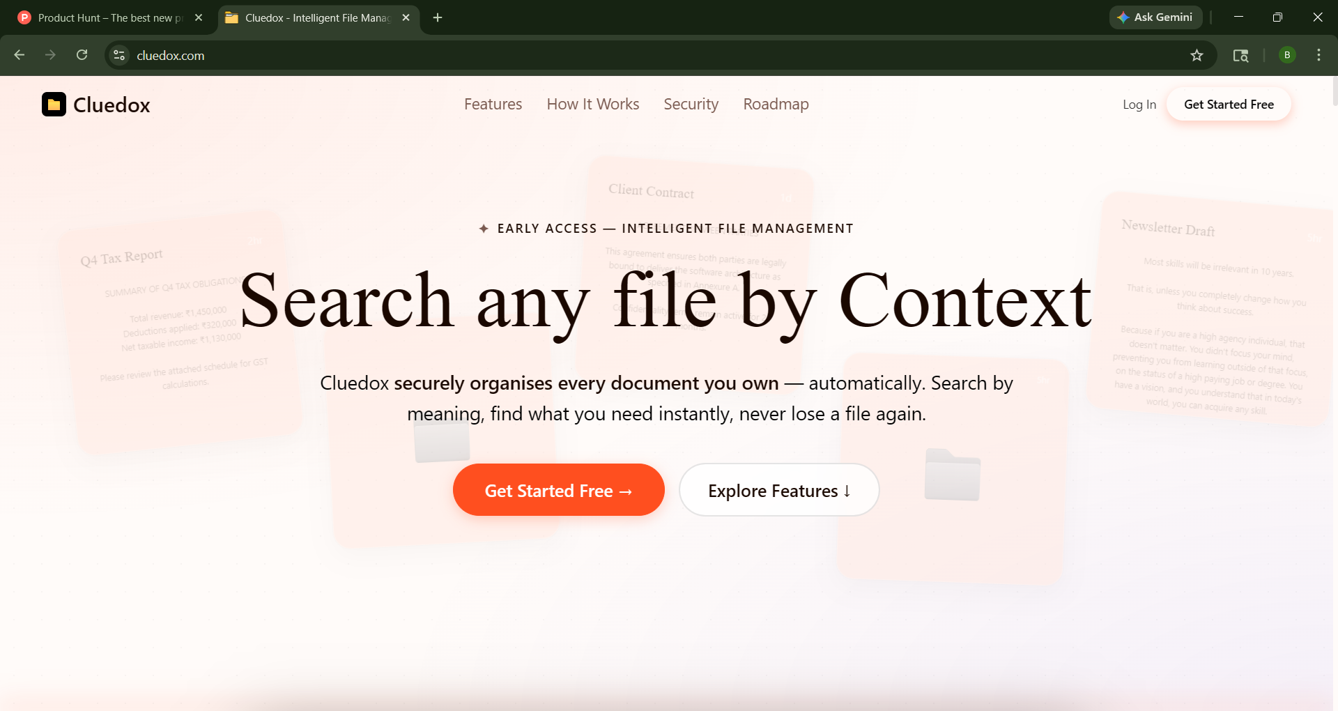Restore down the Chrome window

1277,17
